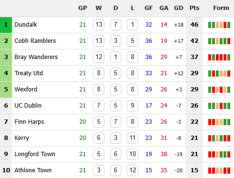234x178 pixels.
Task: Sort by the GF column header
Action: pos(149,8)
